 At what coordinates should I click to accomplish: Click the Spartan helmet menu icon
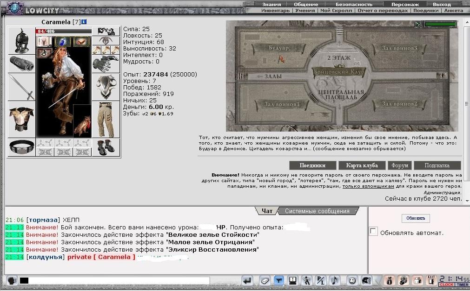366,280
